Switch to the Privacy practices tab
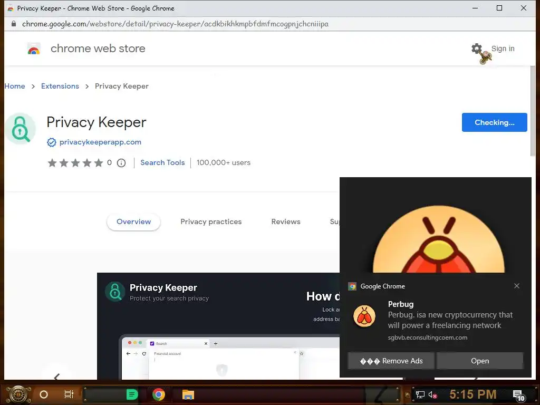Viewport: 540px width, 405px height. pyautogui.click(x=211, y=222)
